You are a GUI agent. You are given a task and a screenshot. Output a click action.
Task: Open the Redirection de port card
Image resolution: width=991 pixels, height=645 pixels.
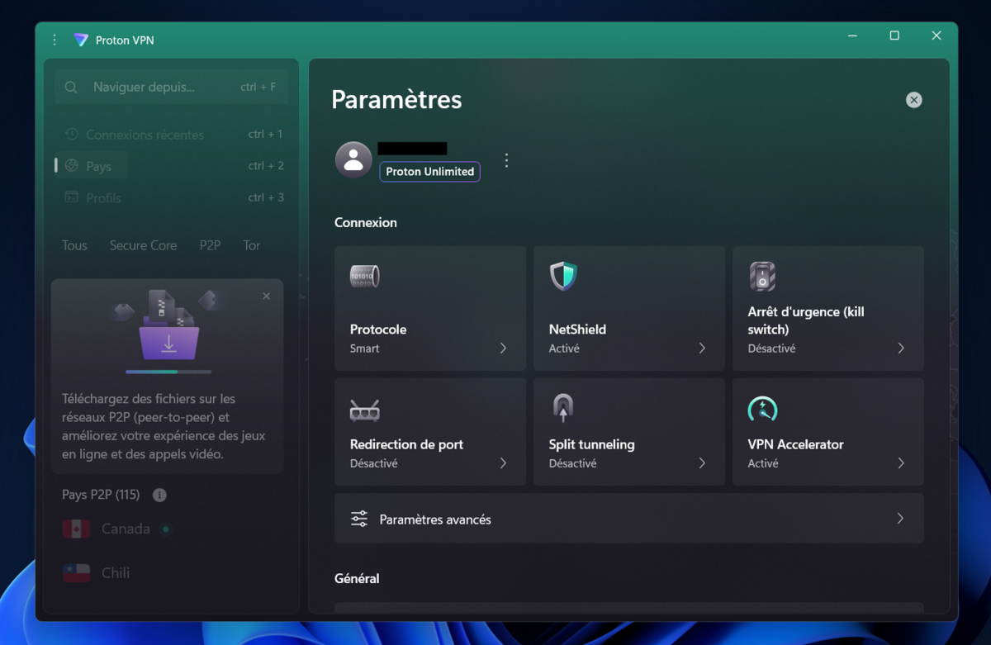click(x=430, y=432)
